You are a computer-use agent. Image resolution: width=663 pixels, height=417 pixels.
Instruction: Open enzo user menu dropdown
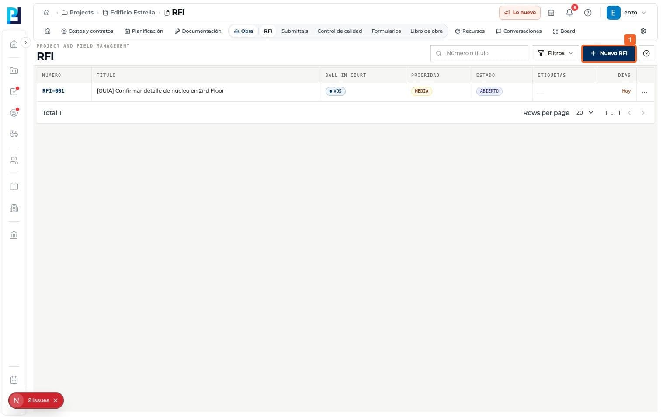click(x=626, y=13)
